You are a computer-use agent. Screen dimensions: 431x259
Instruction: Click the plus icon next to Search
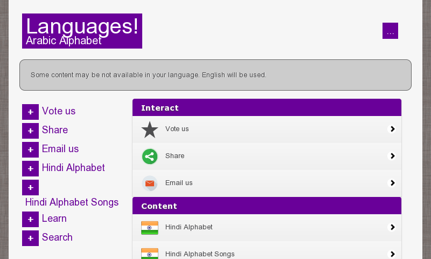pos(30,238)
